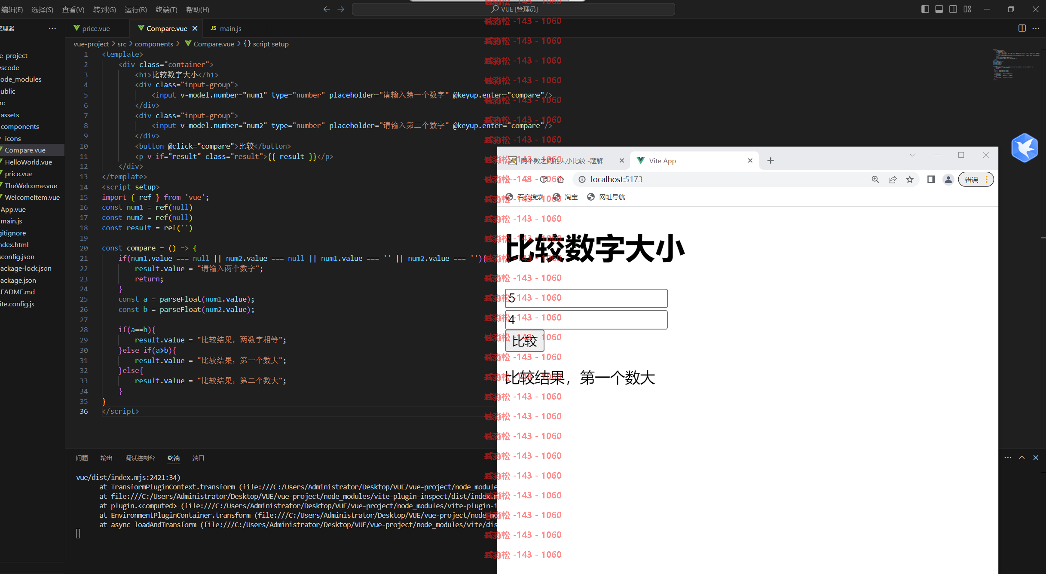Open editor more actions menu
Viewport: 1046px width, 574px height.
(x=1036, y=28)
